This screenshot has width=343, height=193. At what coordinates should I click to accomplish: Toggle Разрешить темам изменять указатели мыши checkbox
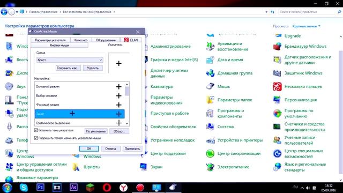tap(36, 138)
